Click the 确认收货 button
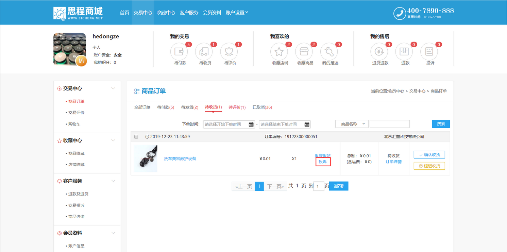This screenshot has width=507, height=252. click(429, 155)
